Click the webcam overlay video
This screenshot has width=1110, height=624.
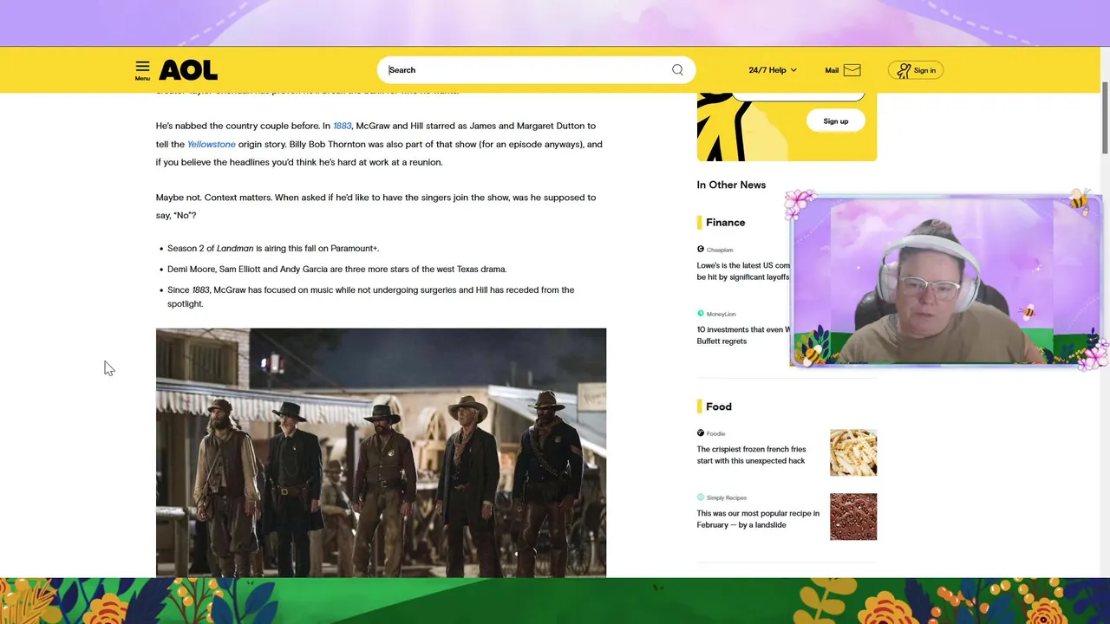coord(945,280)
